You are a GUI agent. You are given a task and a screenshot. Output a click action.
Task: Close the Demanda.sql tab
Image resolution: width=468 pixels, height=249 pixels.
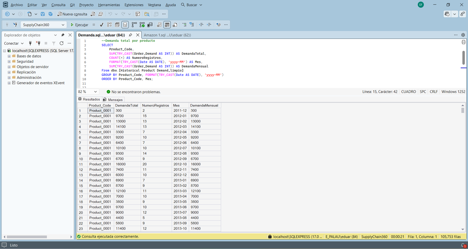coord(138,35)
